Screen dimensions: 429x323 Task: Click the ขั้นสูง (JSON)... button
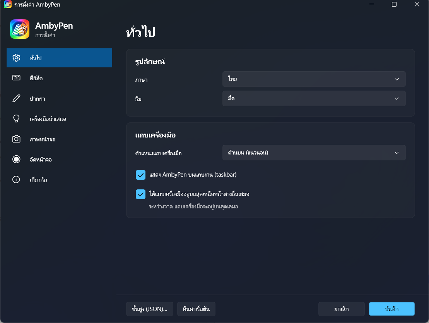[x=150, y=309]
